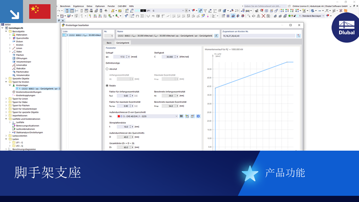Show cross-section info with the blue icon
Image resolution: width=359 pixels, height=202 pixels.
198,116
